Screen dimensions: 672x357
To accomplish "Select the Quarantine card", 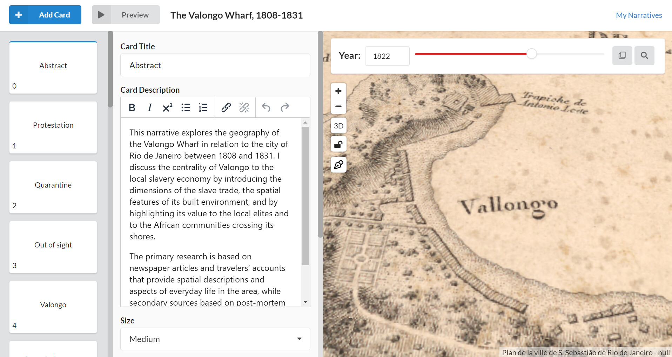I will pyautogui.click(x=53, y=187).
